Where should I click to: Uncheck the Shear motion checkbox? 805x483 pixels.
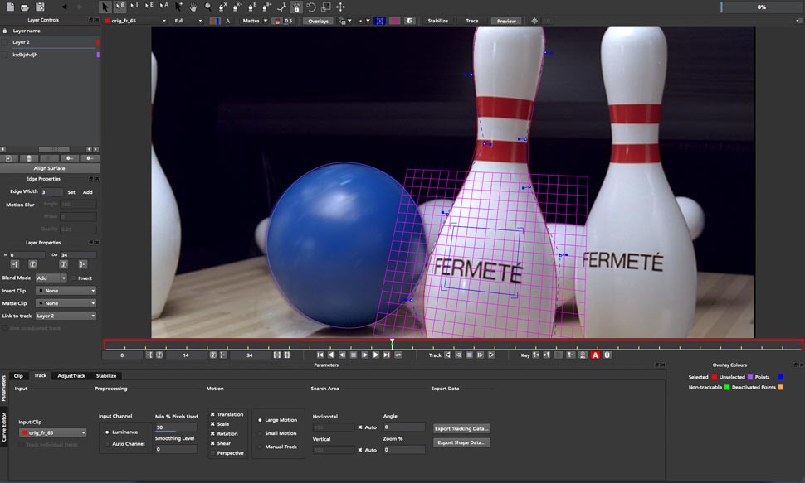click(x=212, y=443)
